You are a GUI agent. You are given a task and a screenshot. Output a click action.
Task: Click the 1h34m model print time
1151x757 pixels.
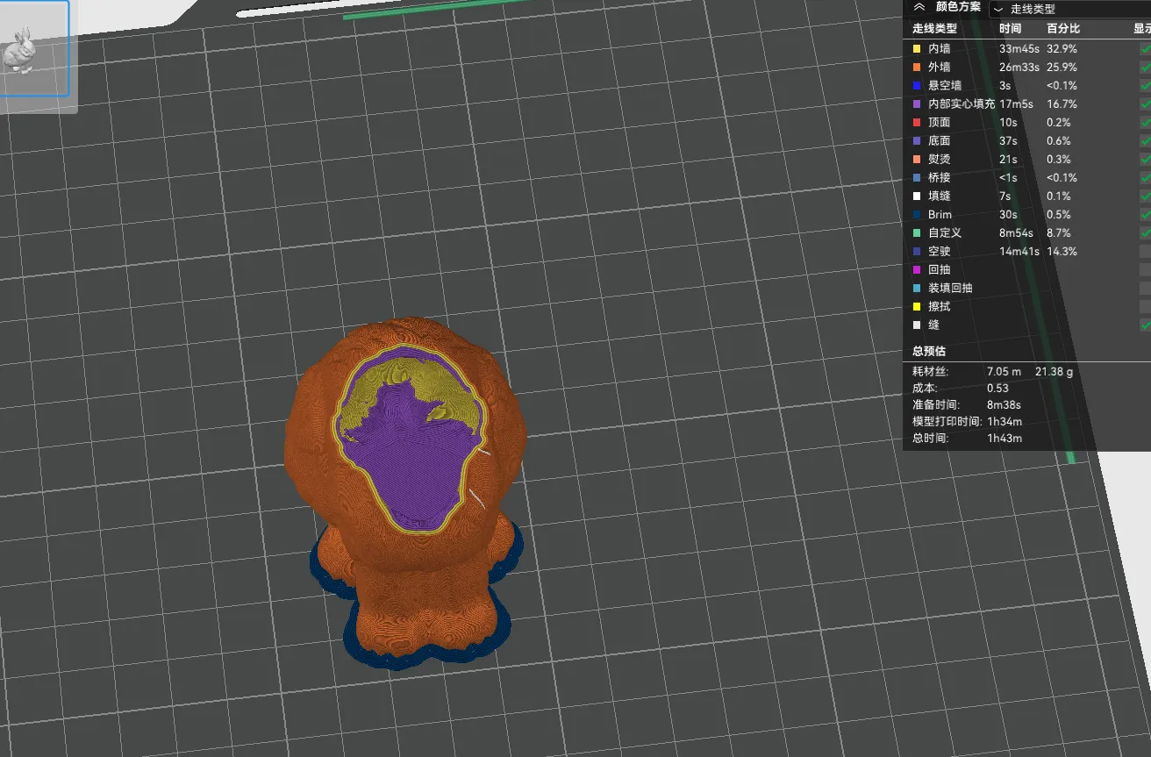point(1004,422)
